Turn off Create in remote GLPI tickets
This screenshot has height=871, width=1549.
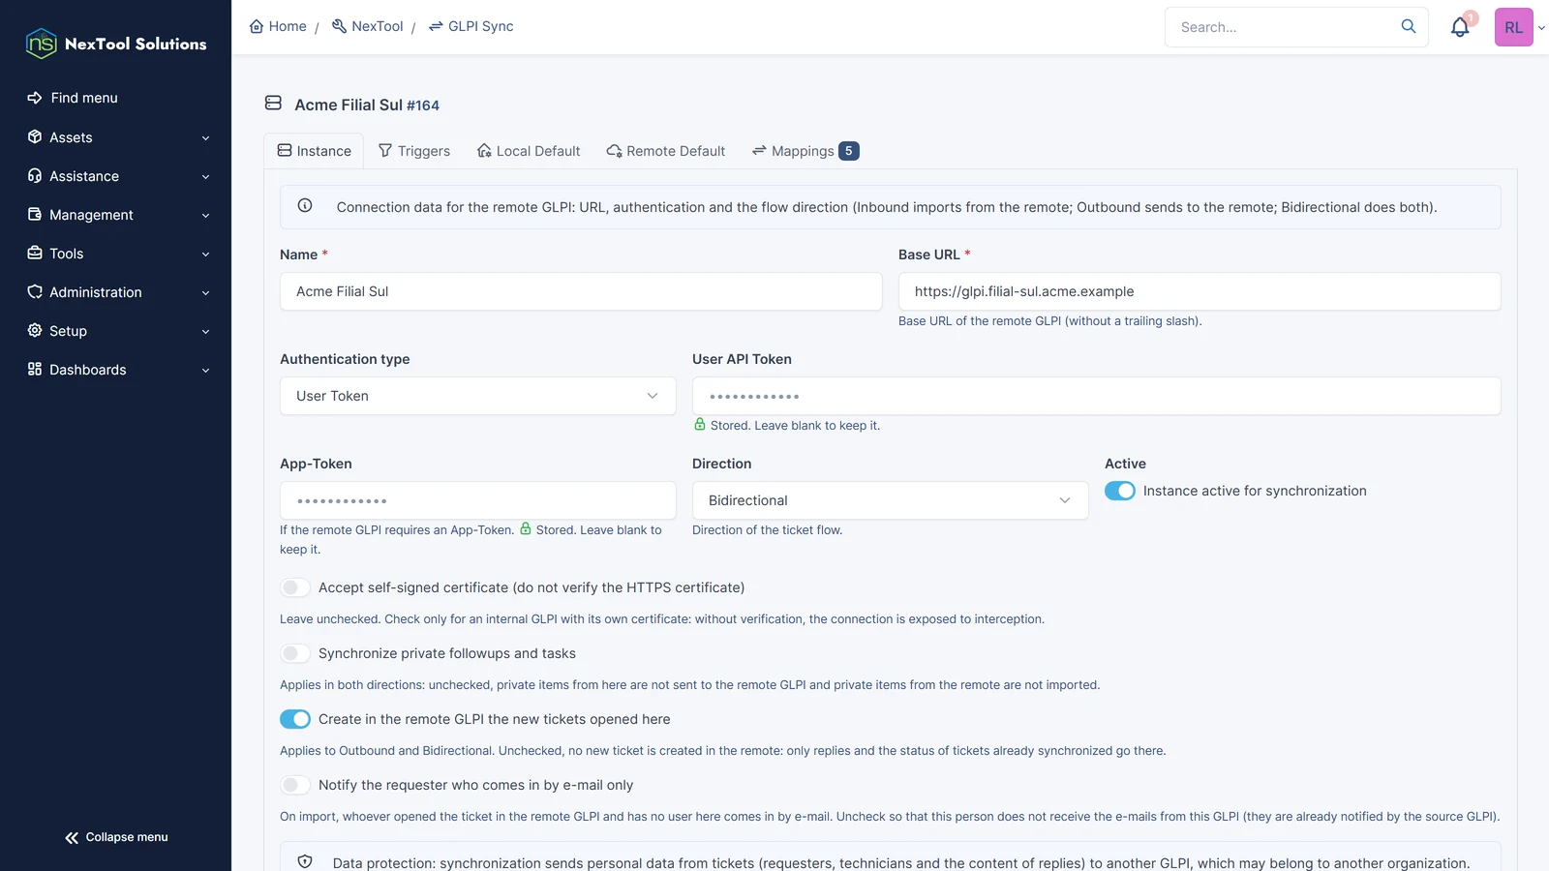[295, 719]
